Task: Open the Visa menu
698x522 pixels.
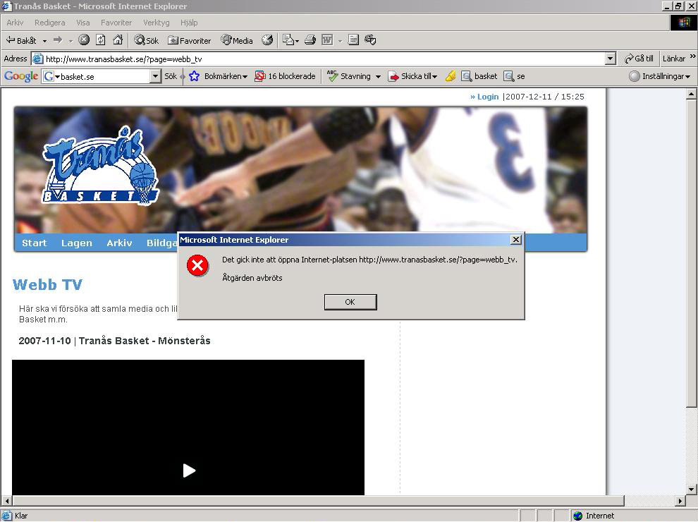Action: click(x=82, y=23)
